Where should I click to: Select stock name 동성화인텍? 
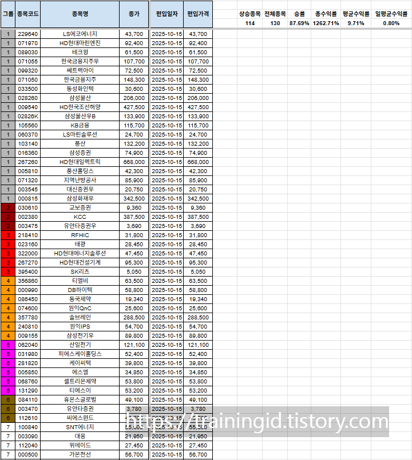click(x=80, y=89)
